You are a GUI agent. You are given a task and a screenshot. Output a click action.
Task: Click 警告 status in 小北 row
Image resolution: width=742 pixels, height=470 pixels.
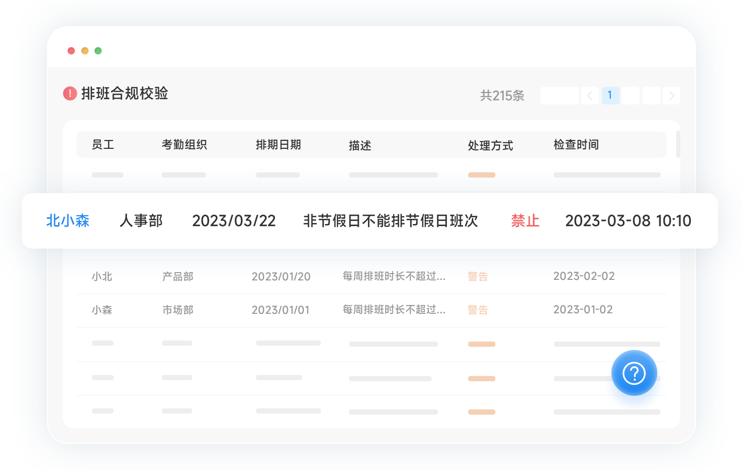tap(478, 276)
